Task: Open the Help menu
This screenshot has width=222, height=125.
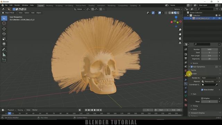Action: [x=32, y=5]
